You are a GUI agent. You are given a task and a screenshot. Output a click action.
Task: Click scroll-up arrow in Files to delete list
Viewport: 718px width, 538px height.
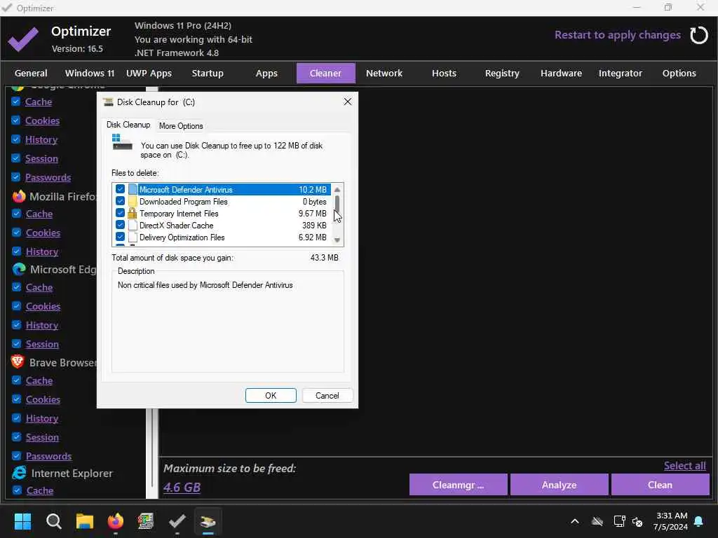(x=337, y=189)
